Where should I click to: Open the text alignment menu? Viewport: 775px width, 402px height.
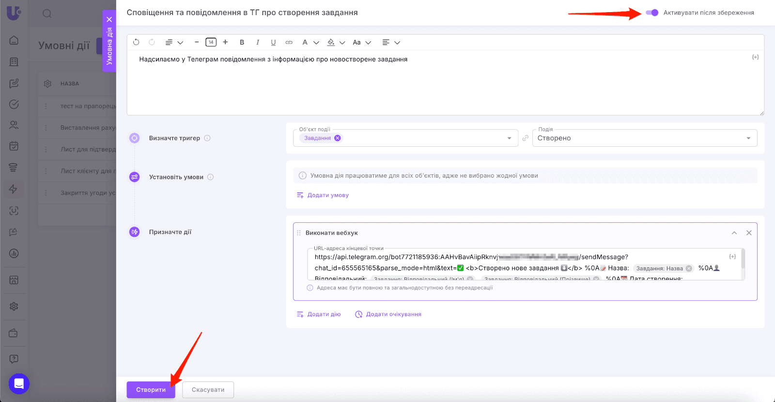coord(390,42)
